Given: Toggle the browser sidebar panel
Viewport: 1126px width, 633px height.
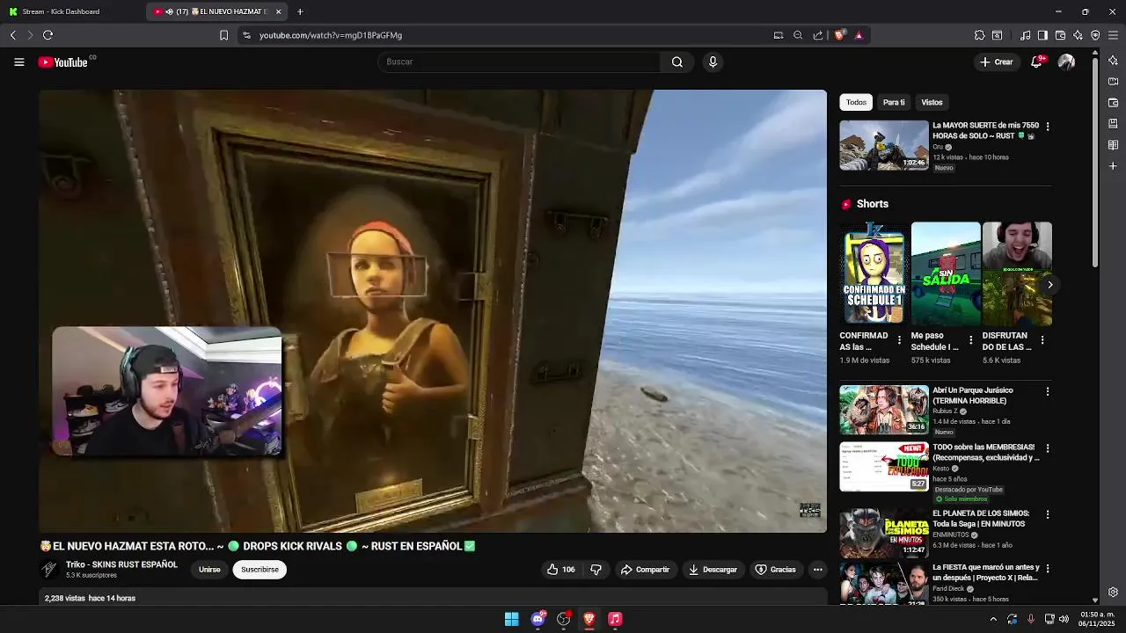Looking at the screenshot, I should tap(1042, 35).
